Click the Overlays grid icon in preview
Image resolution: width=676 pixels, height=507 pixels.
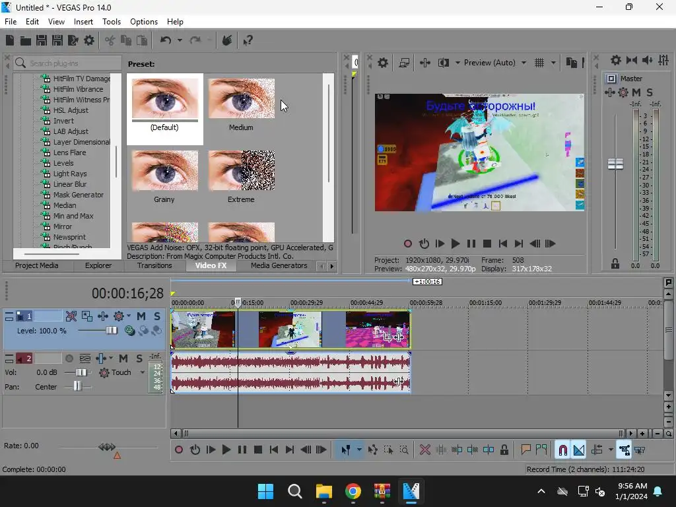coord(539,63)
